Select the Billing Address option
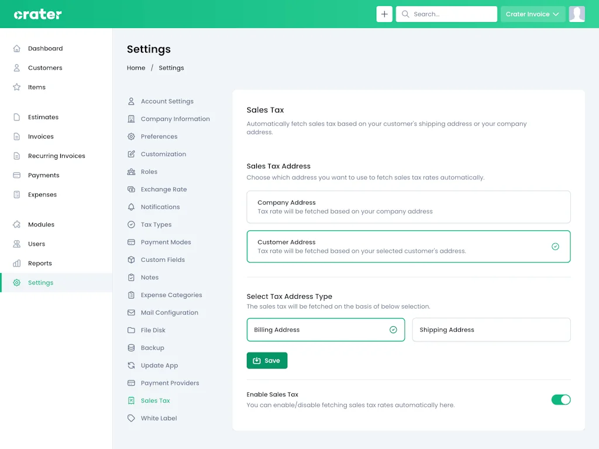The height and width of the screenshot is (449, 599). [325, 330]
